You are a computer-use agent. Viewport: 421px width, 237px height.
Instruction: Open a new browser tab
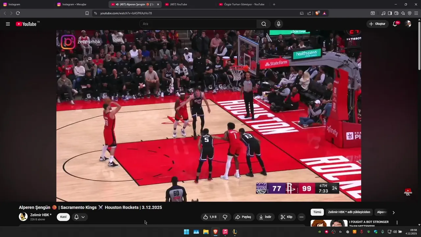pos(274,4)
